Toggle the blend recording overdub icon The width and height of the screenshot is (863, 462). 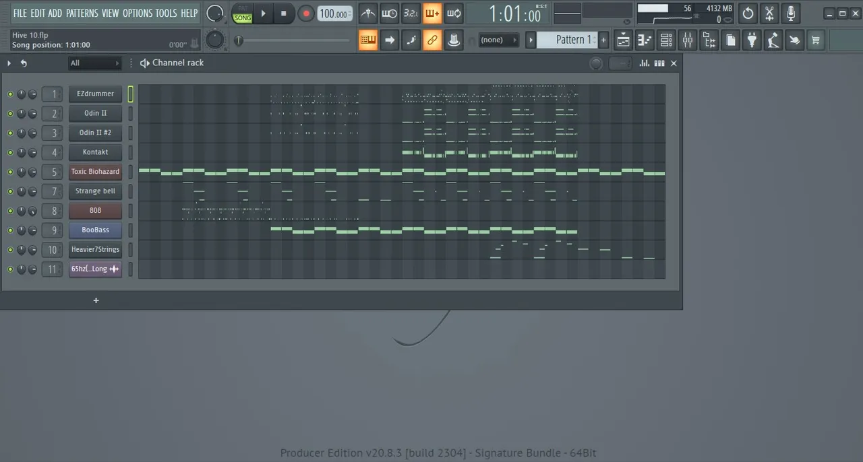[x=432, y=13]
